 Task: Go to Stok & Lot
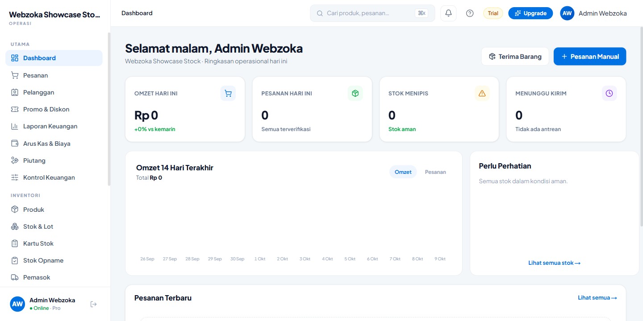(x=54, y=226)
